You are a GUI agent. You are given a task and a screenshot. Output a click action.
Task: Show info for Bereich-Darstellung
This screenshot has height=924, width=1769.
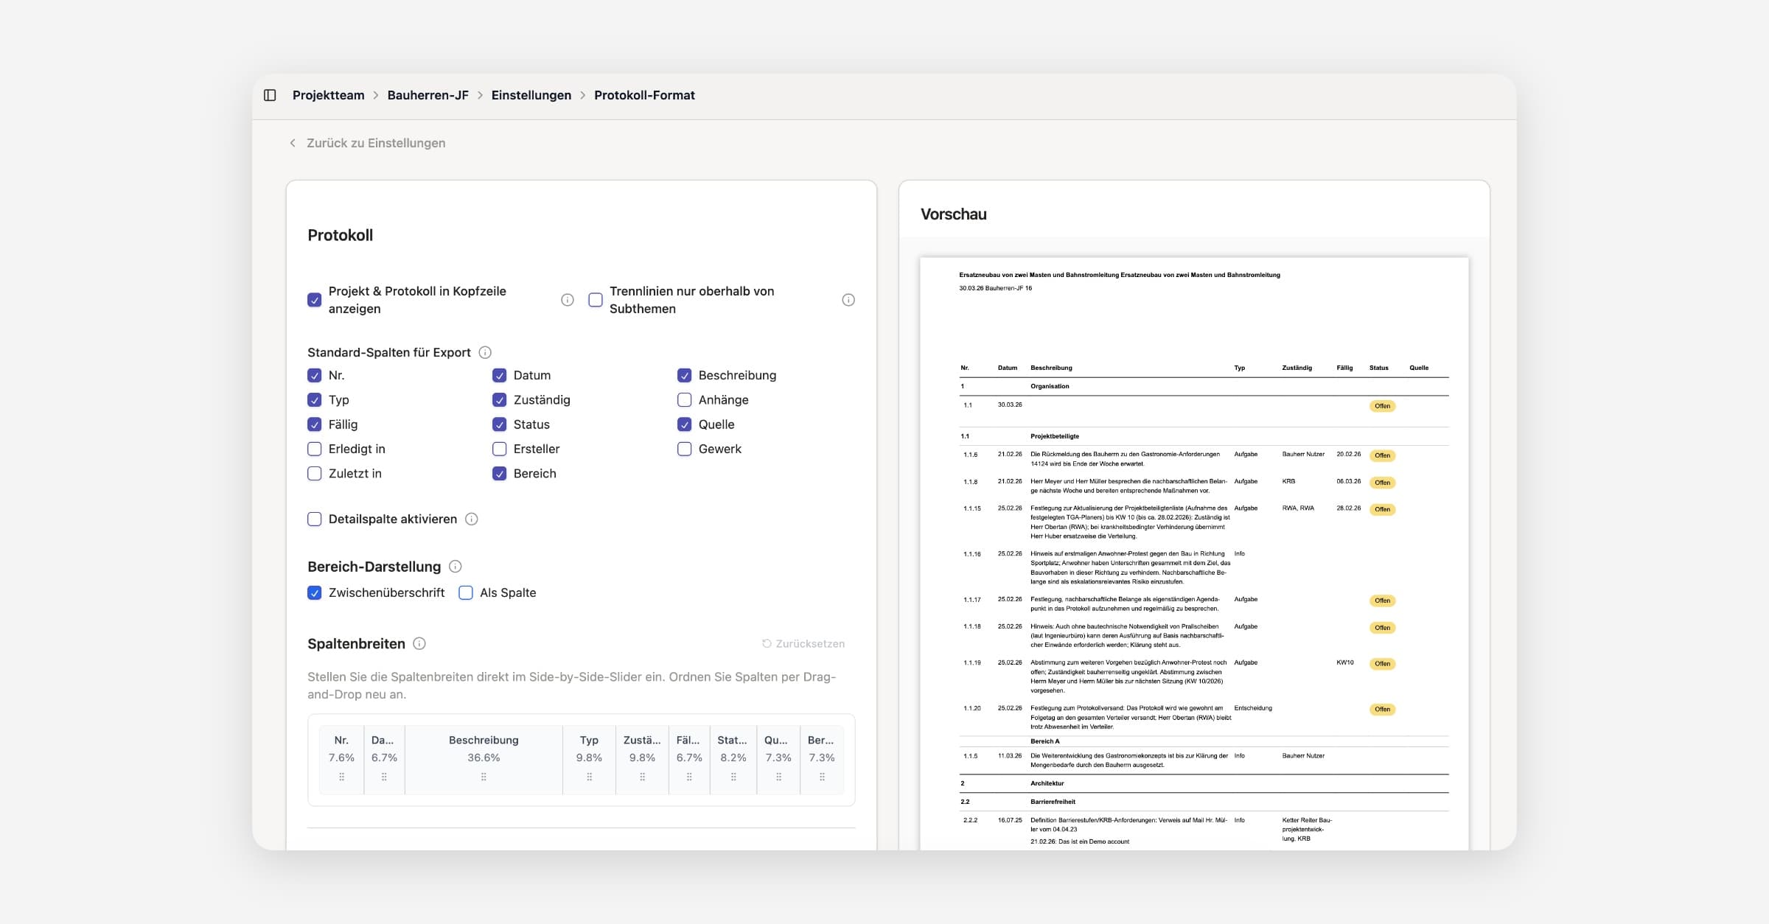(x=456, y=567)
